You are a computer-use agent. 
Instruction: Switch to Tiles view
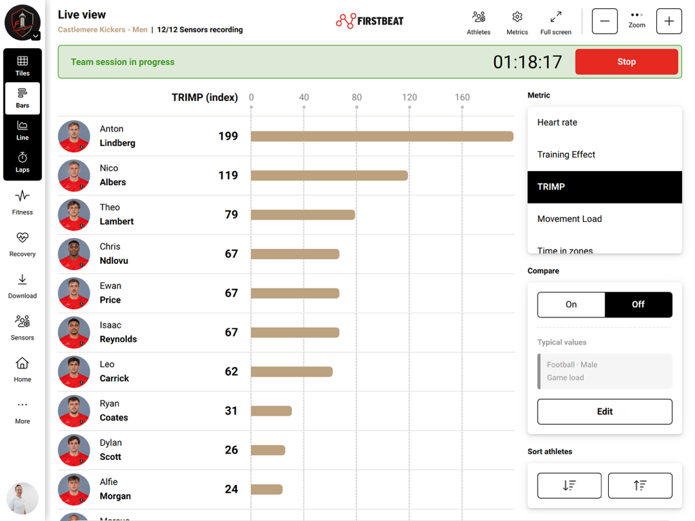coord(22,66)
